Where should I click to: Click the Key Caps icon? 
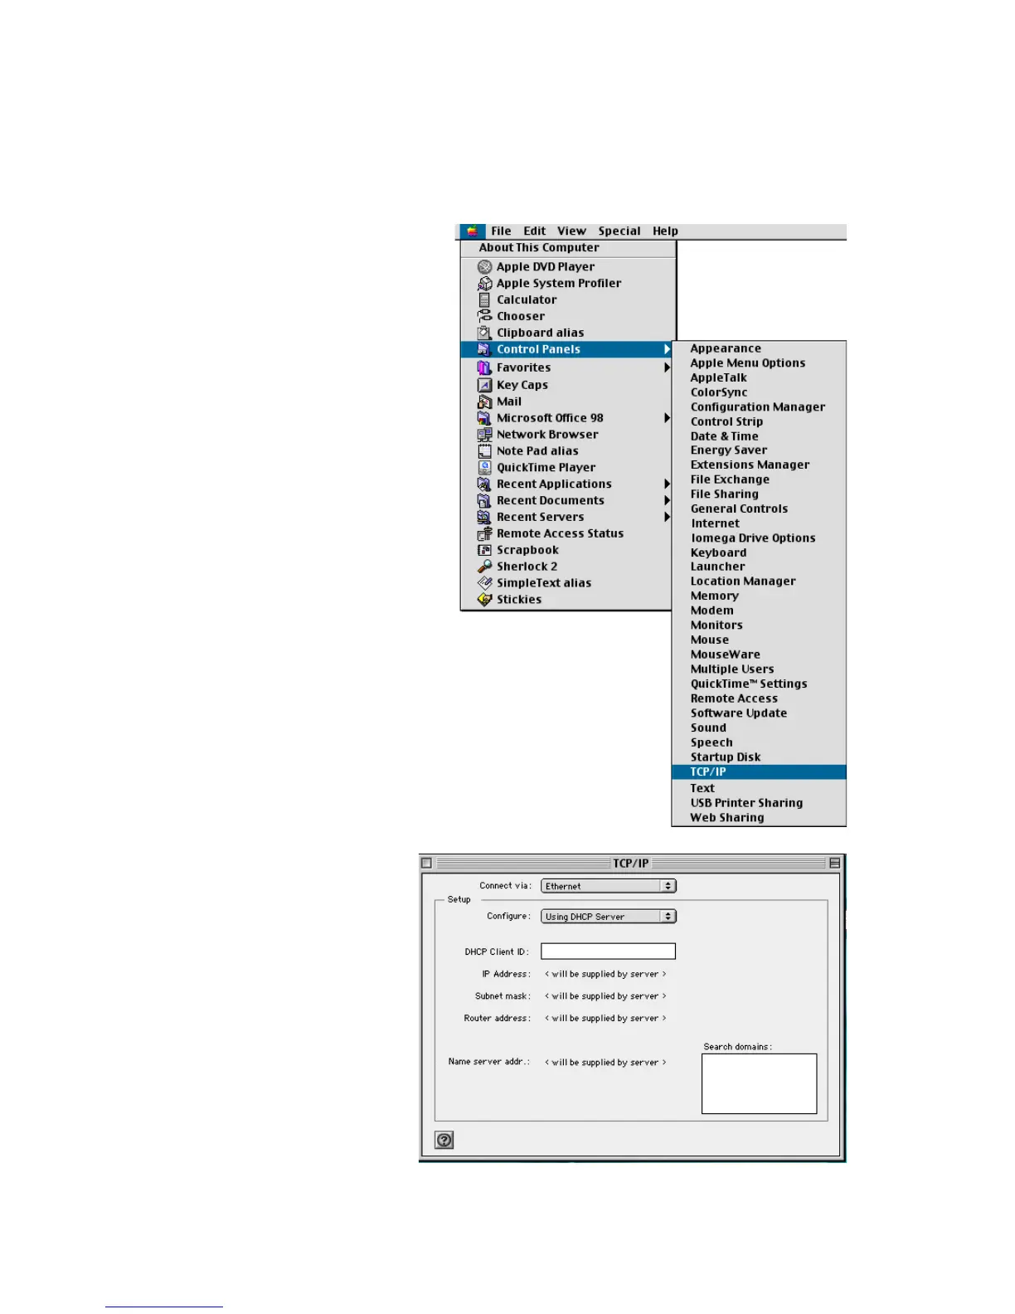point(485,385)
